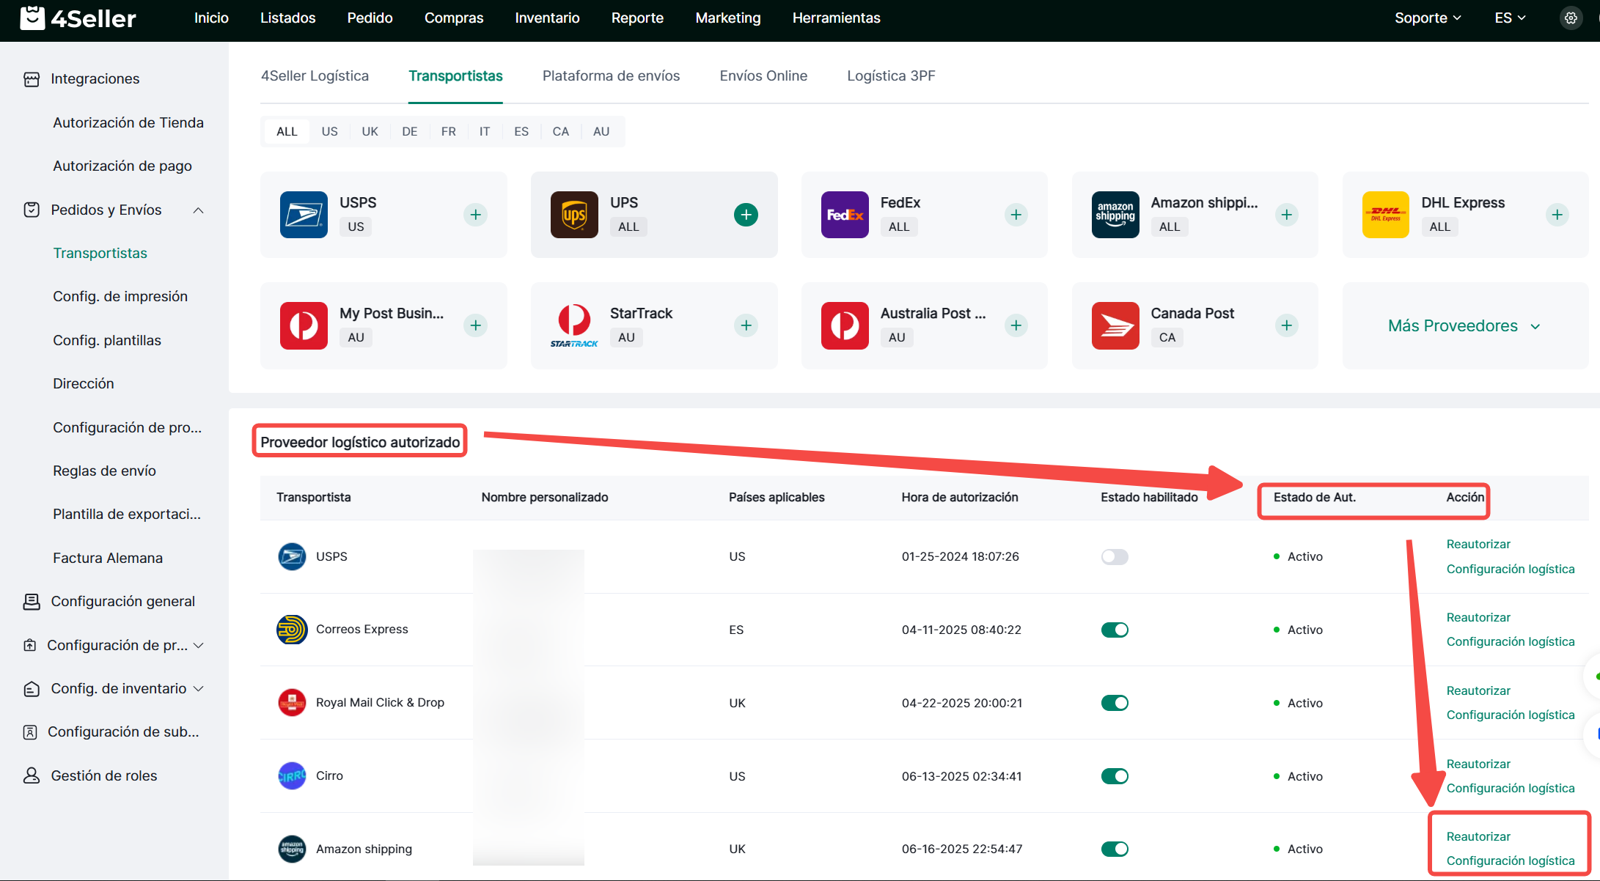1600x881 pixels.
Task: Click the FedEx logo icon
Action: (845, 215)
